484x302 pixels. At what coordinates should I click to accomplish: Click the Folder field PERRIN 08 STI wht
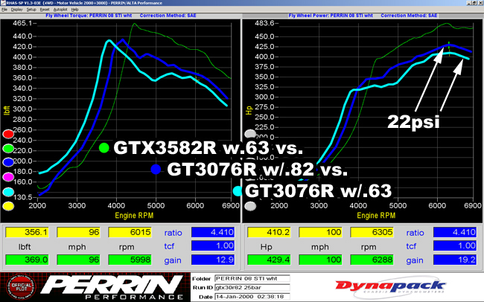pos(252,278)
